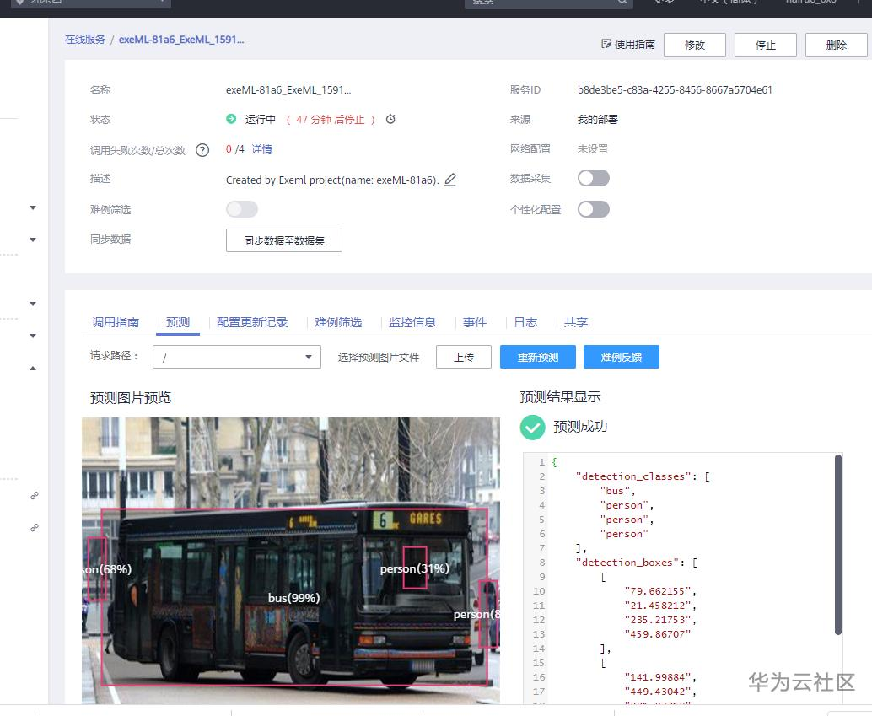Click the JSON result vertical scrollbar

838,544
